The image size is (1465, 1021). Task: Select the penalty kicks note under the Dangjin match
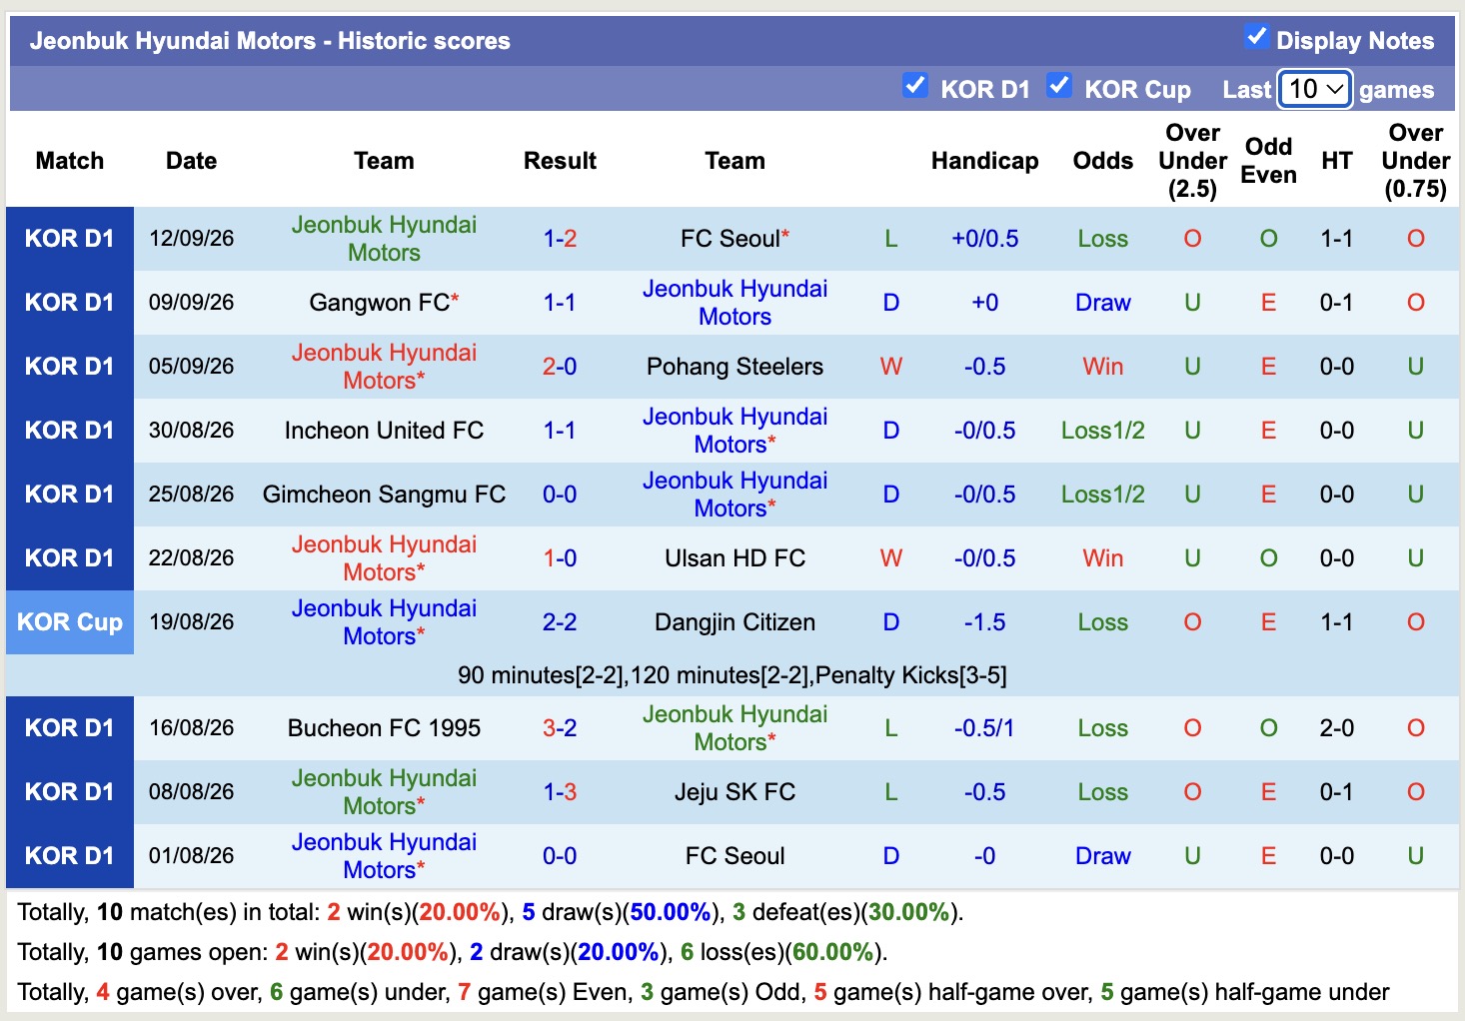(x=732, y=675)
